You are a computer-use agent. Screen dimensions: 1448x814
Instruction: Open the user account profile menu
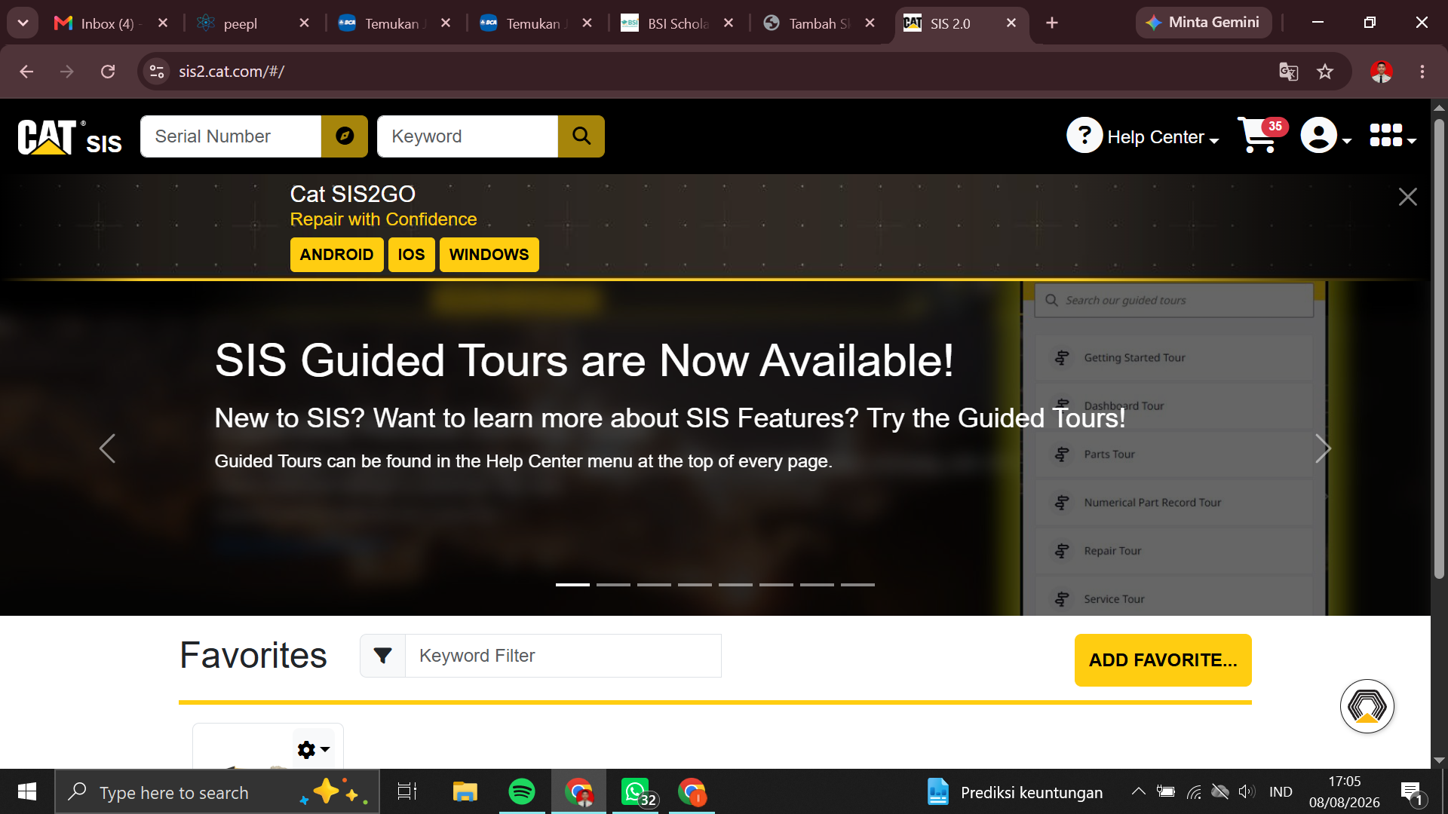point(1326,136)
